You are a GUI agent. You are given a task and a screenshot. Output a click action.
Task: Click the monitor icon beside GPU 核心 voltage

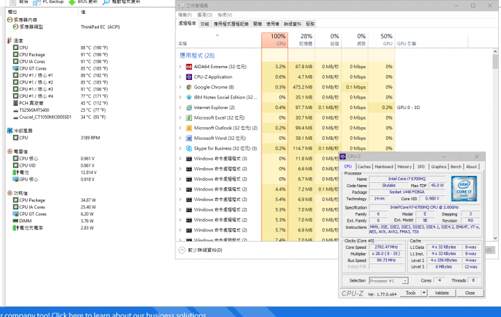click(15, 179)
